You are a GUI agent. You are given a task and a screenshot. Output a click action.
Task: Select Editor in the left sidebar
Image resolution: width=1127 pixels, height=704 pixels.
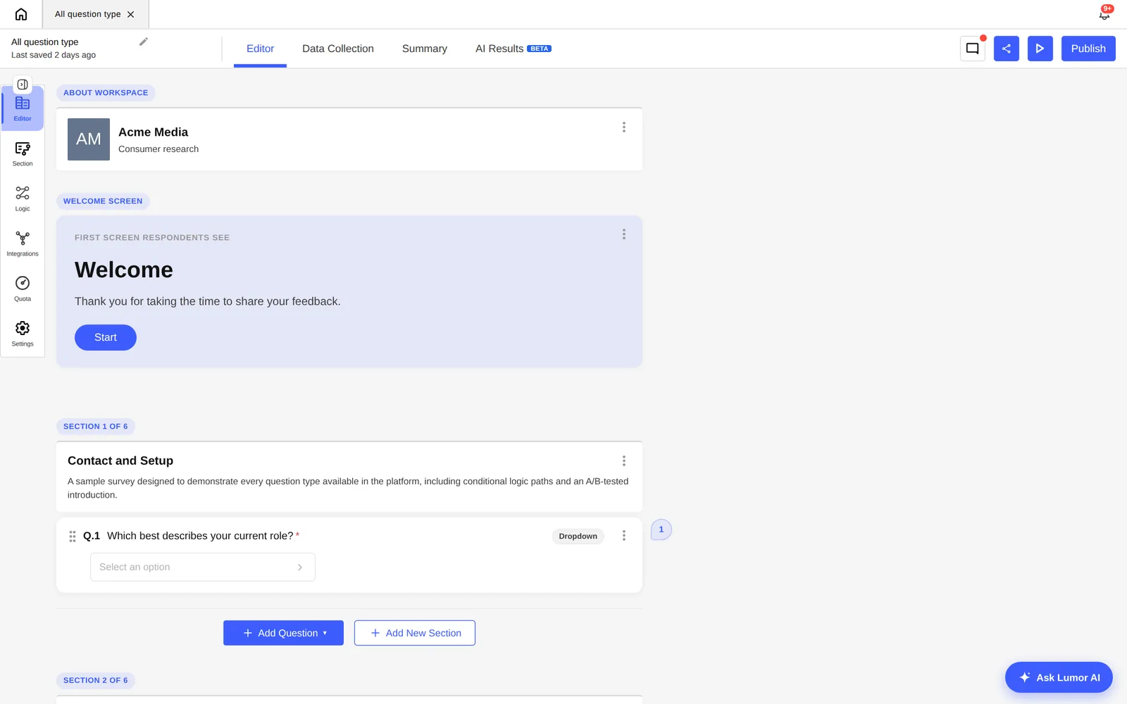pos(23,108)
